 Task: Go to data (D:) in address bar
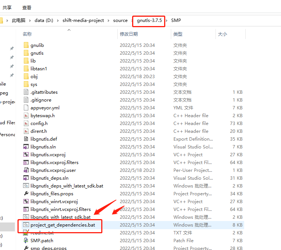tap(44, 20)
